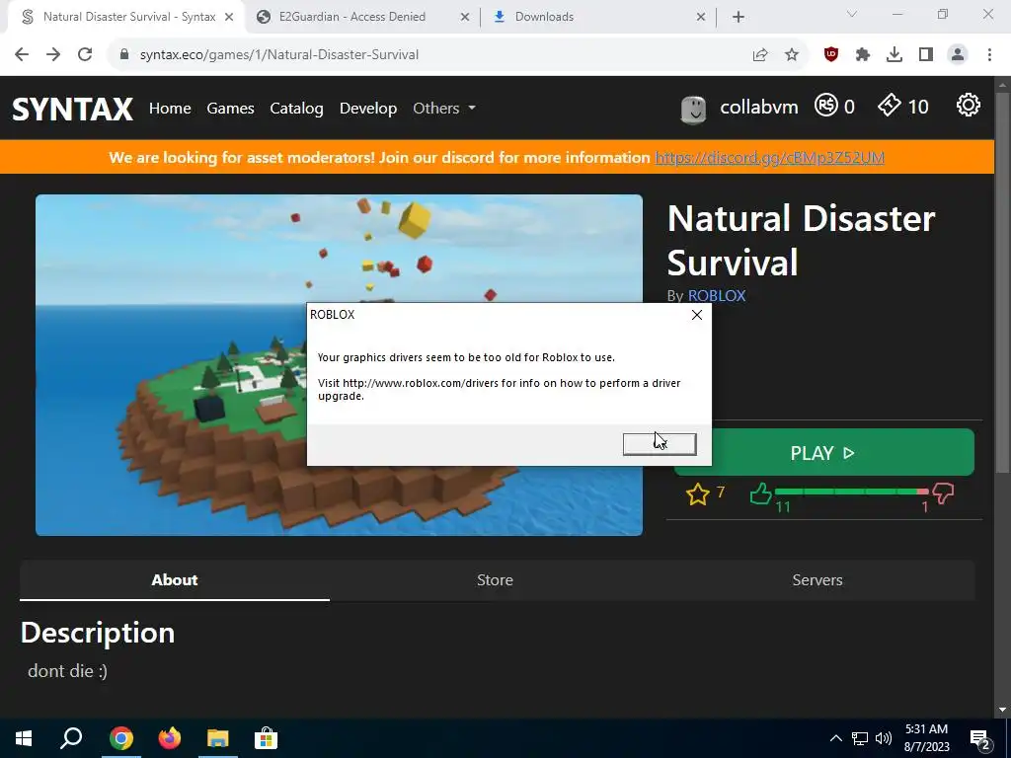Favorite the game with the star icon
The width and height of the screenshot is (1011, 758).
pyautogui.click(x=698, y=494)
